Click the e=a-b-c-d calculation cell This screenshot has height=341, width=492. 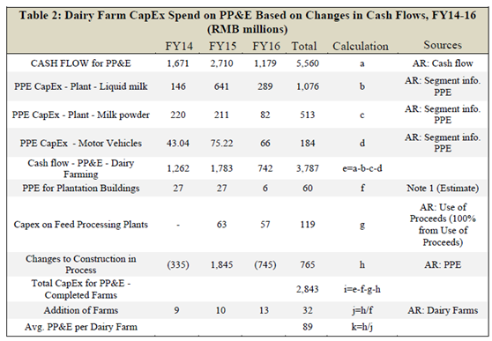[x=362, y=168]
